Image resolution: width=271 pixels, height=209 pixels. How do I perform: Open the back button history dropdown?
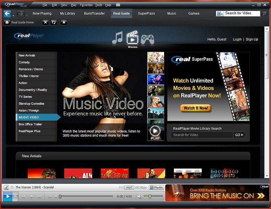coord(13,16)
